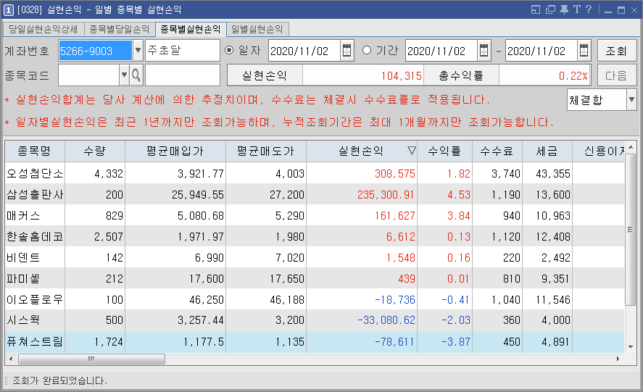Select the 한솔홈데코 row name
This screenshot has width=643, height=392.
coord(35,237)
